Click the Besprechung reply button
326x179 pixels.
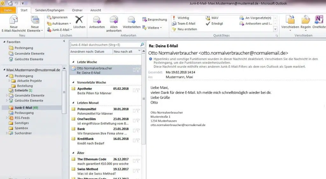[x=155, y=19]
